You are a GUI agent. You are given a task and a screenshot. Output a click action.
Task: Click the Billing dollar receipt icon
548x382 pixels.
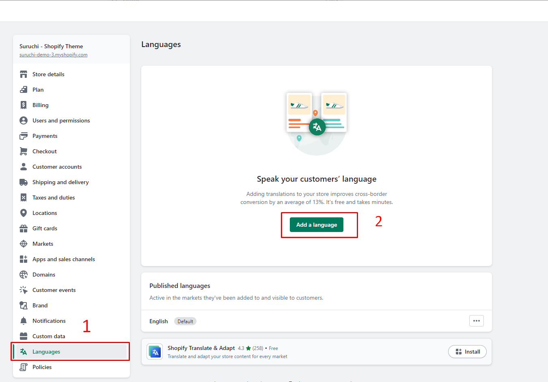coord(24,105)
